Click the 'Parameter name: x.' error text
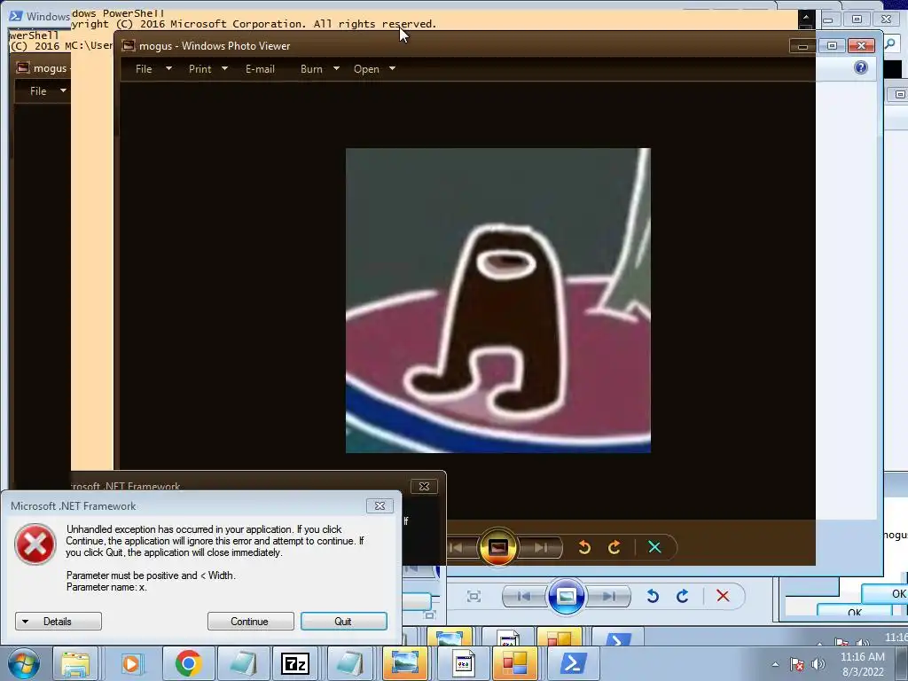Image resolution: width=908 pixels, height=681 pixels. click(106, 587)
